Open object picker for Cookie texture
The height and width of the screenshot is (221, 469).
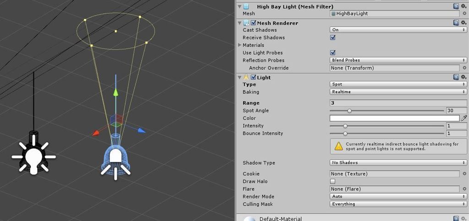464,173
